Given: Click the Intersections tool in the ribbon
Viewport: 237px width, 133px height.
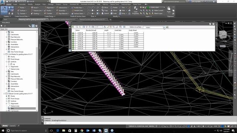Looking at the screenshot, I should pos(63,7).
